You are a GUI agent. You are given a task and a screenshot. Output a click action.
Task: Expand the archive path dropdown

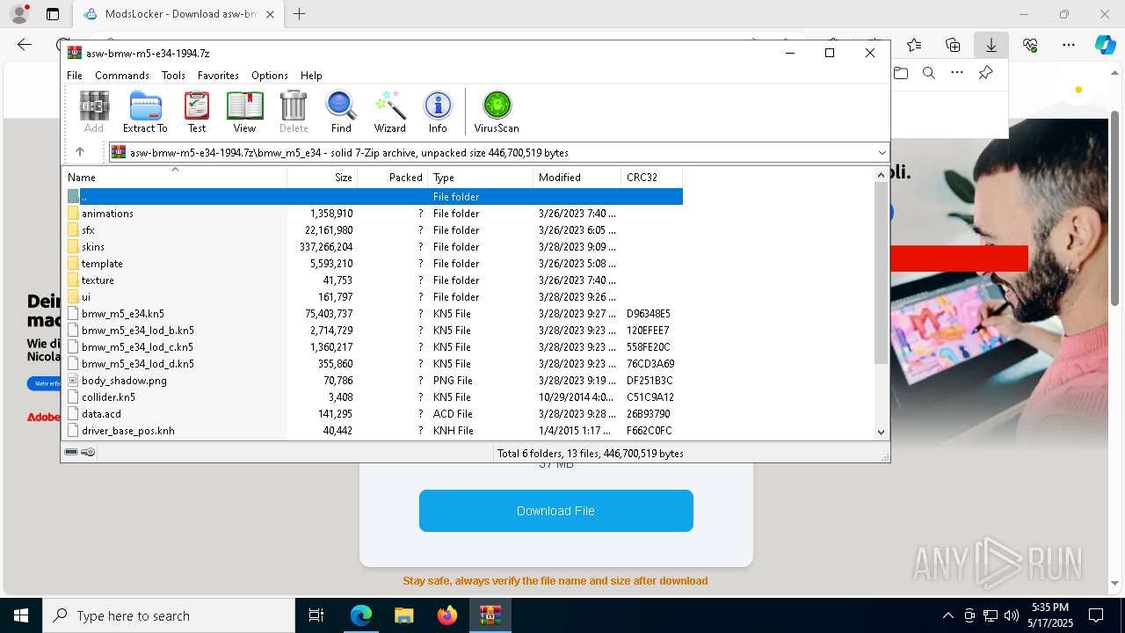point(882,152)
